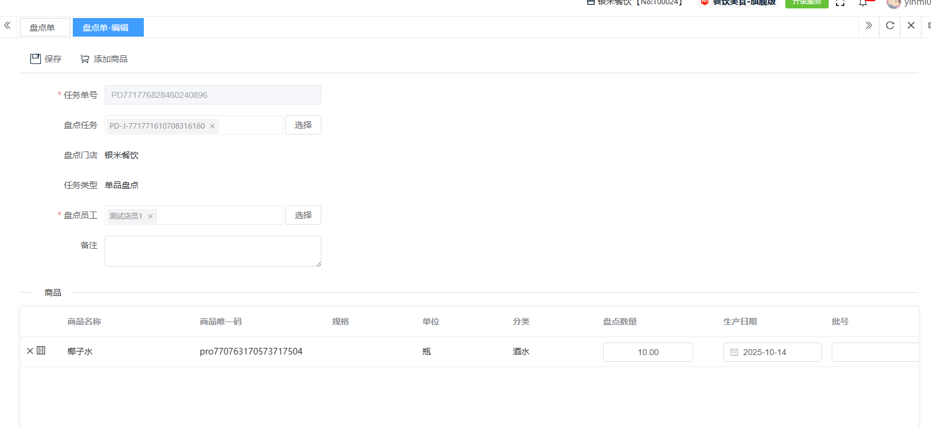Click the 添加商品 shopping cart button

click(104, 59)
